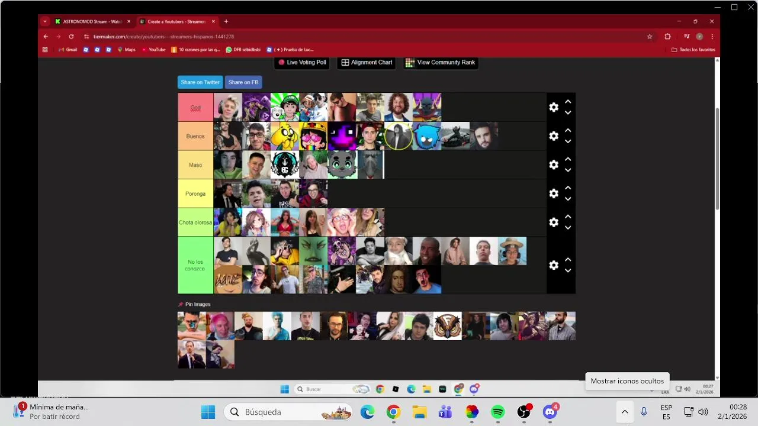The image size is (758, 426).
Task: Open the tab search dropdown in Chrome
Action: coord(45,21)
